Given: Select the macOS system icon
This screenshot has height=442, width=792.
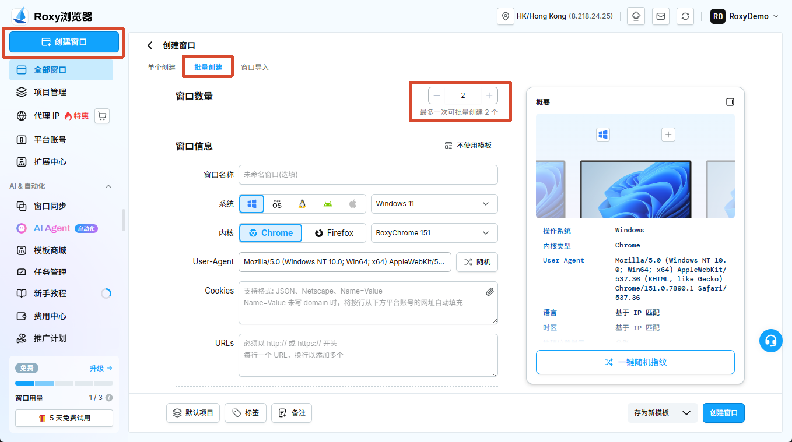Looking at the screenshot, I should pos(277,204).
